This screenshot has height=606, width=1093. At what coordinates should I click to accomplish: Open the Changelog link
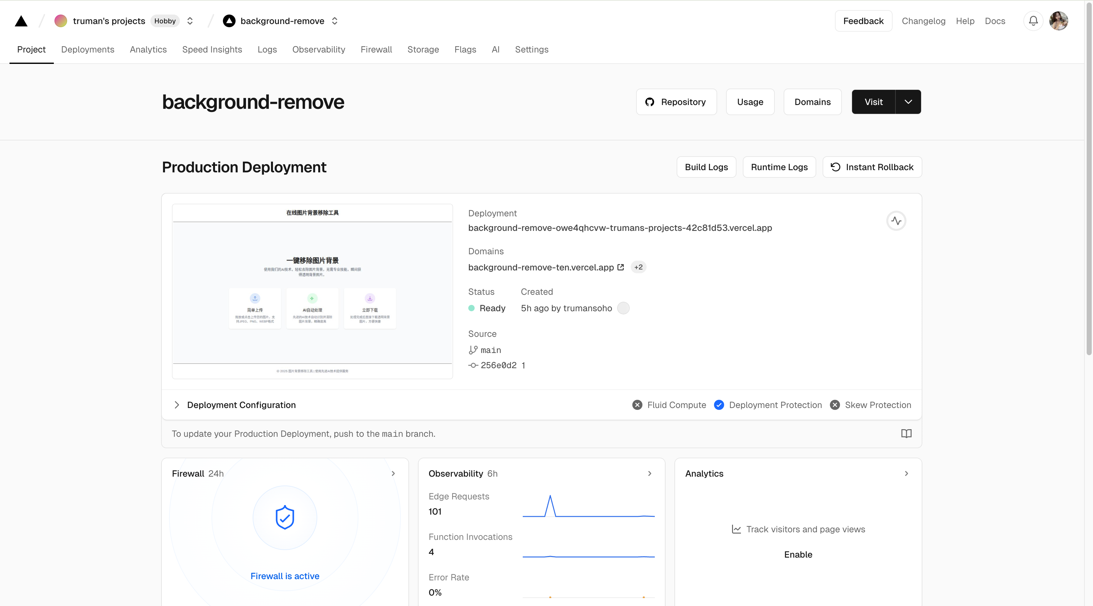pos(923,21)
